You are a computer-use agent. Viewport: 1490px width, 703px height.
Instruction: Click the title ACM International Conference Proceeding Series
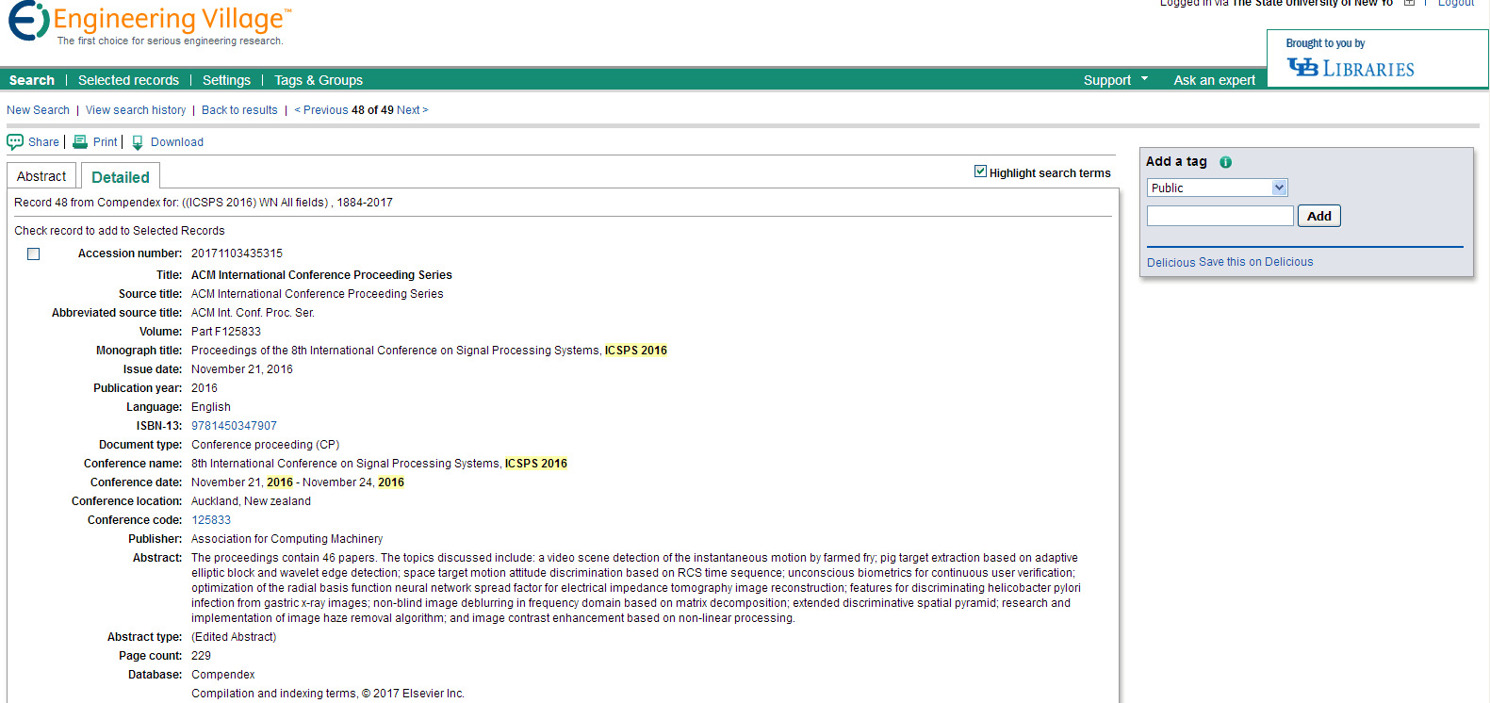pyautogui.click(x=321, y=275)
